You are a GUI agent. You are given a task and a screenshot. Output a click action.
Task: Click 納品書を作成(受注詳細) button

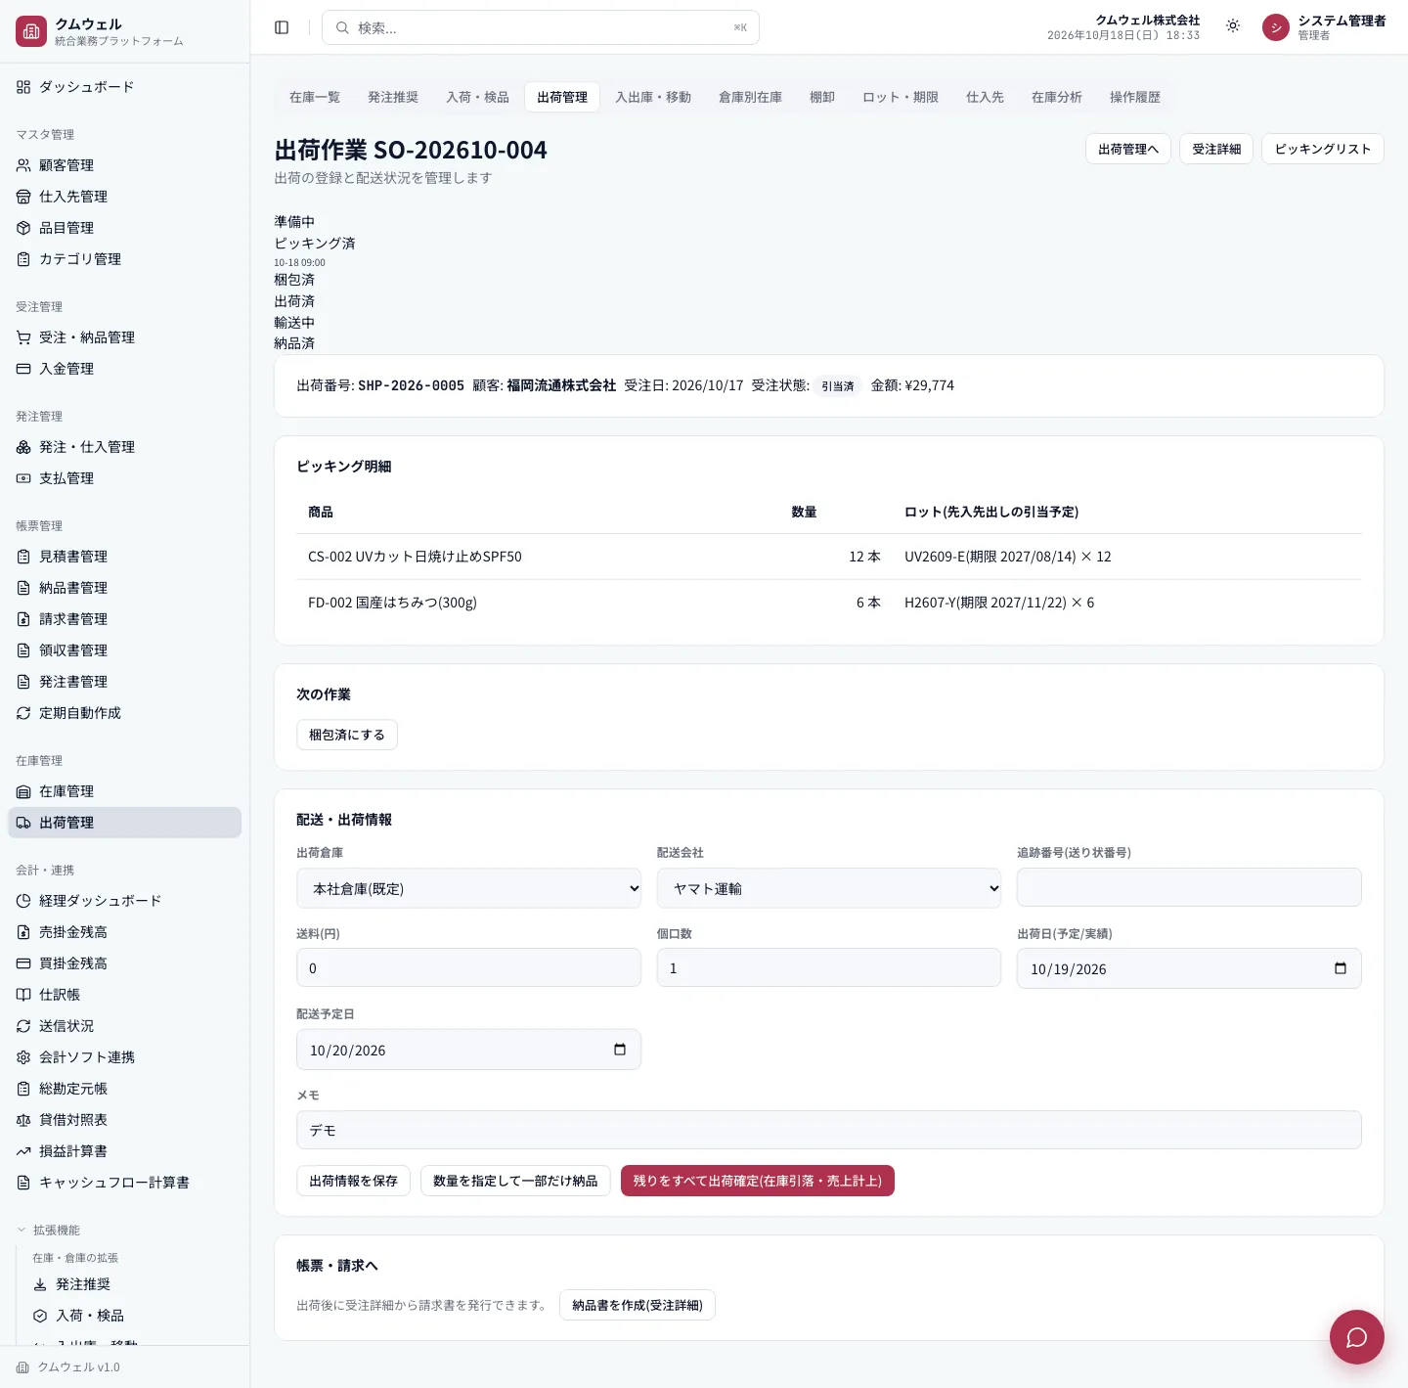[x=638, y=1305]
